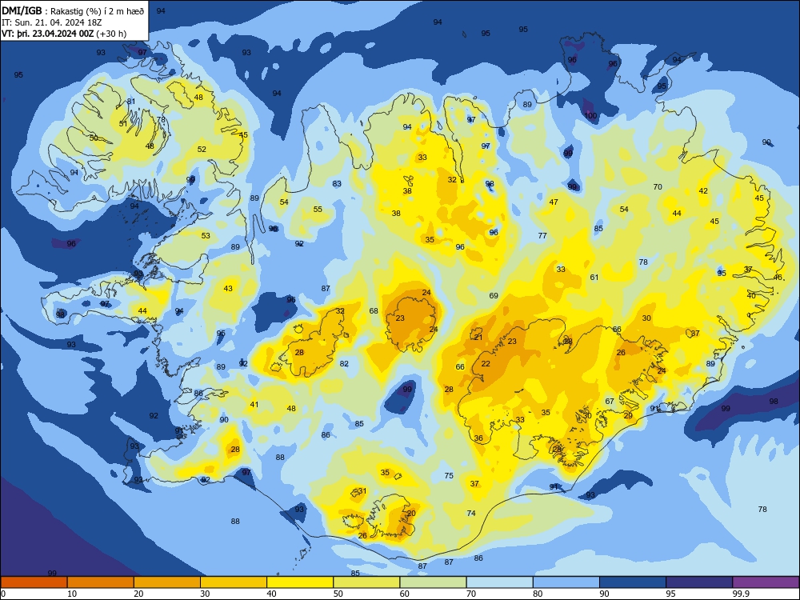800x600 pixels.
Task: Click the pale blue 70–80 legend swatch
Action: click(499, 582)
